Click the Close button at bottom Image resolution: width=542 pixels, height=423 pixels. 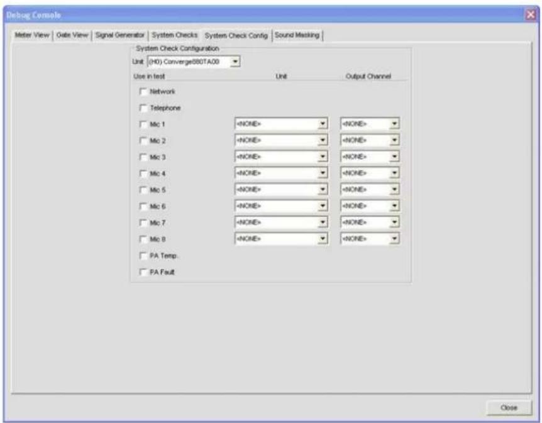[x=509, y=407]
